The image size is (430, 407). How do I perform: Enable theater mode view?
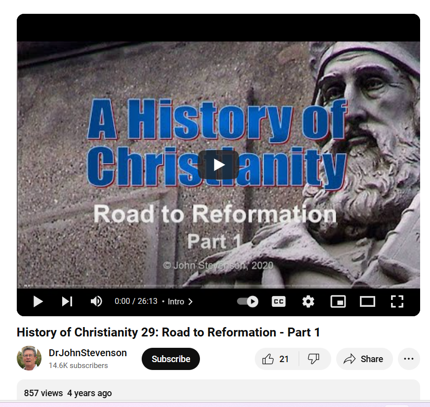click(x=367, y=301)
